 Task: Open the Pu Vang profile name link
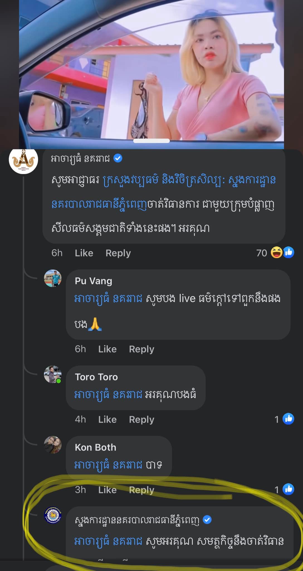click(93, 281)
